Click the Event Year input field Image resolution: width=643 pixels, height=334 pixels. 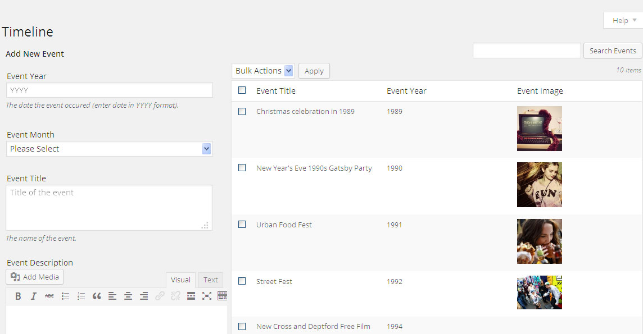tap(110, 90)
